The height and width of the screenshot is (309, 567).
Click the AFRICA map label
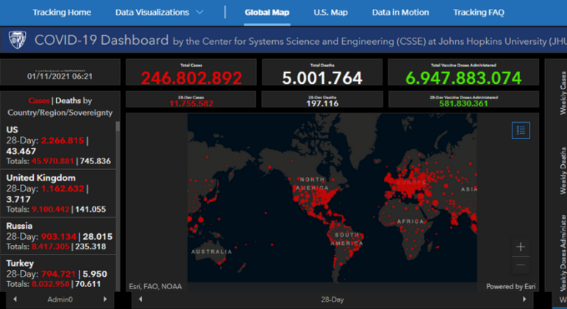(410, 221)
